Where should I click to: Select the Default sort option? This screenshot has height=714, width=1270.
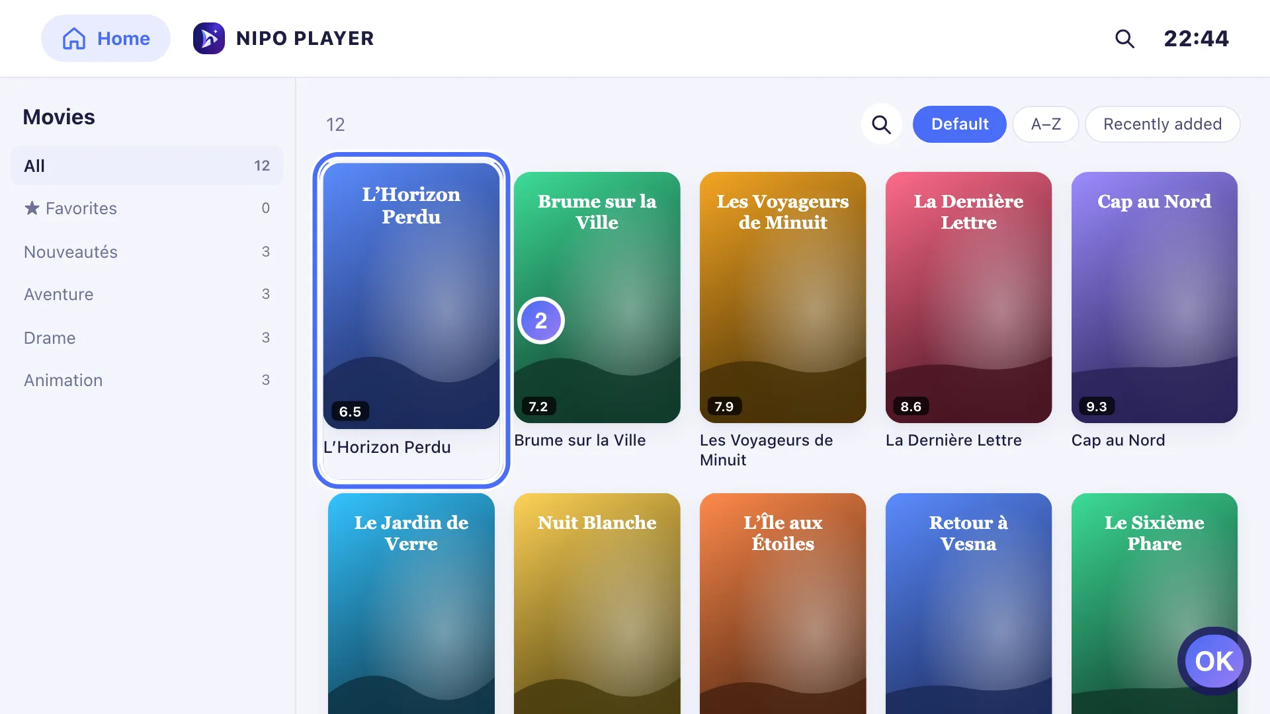coord(960,124)
